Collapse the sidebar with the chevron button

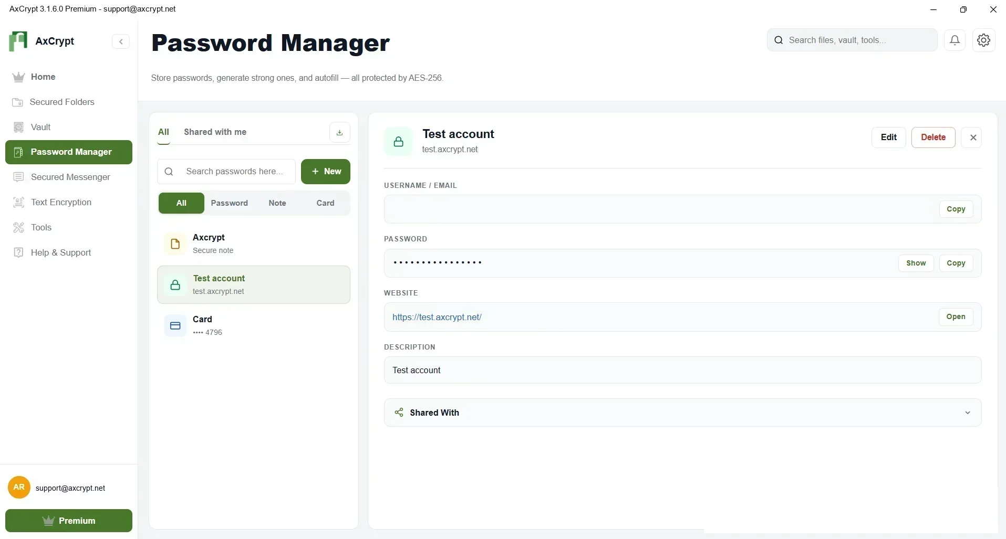click(121, 41)
